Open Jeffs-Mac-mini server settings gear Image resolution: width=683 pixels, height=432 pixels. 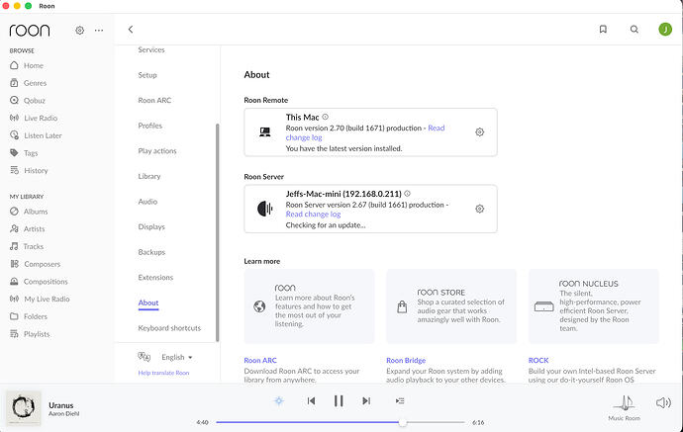click(x=479, y=209)
